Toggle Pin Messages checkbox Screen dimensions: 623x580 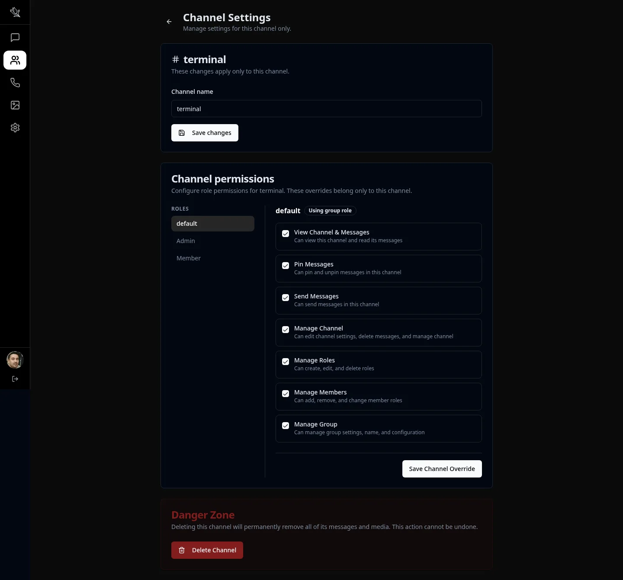[286, 266]
